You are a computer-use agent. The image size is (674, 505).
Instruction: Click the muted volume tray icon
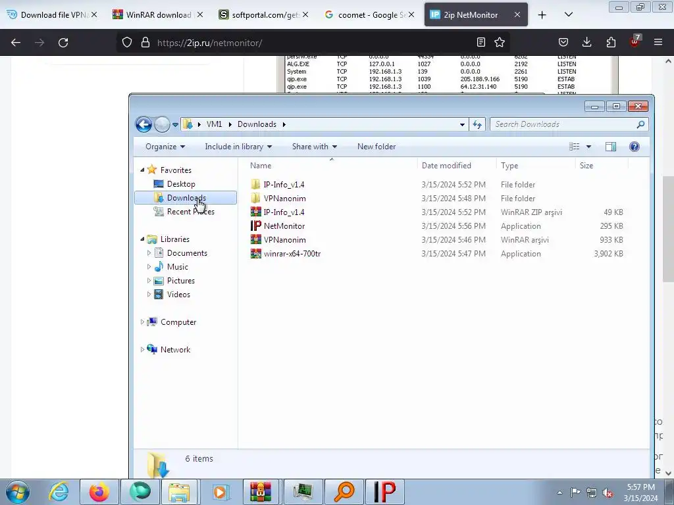[608, 493]
